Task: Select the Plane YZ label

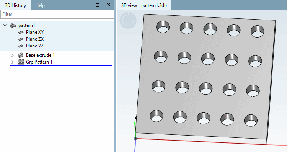Action: (35, 46)
